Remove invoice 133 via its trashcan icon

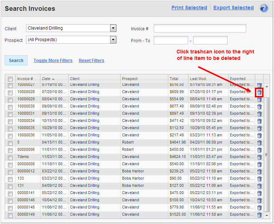[259, 179]
